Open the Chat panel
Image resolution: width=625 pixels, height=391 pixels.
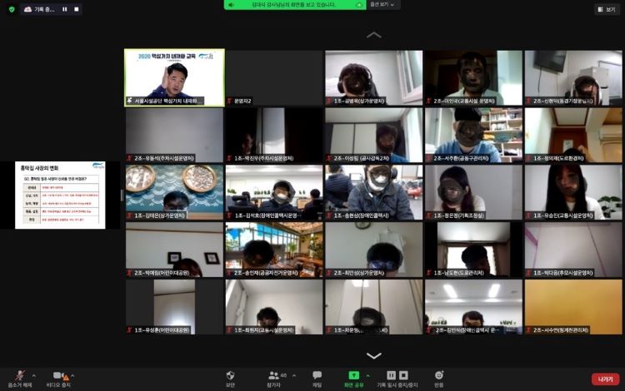click(x=317, y=377)
